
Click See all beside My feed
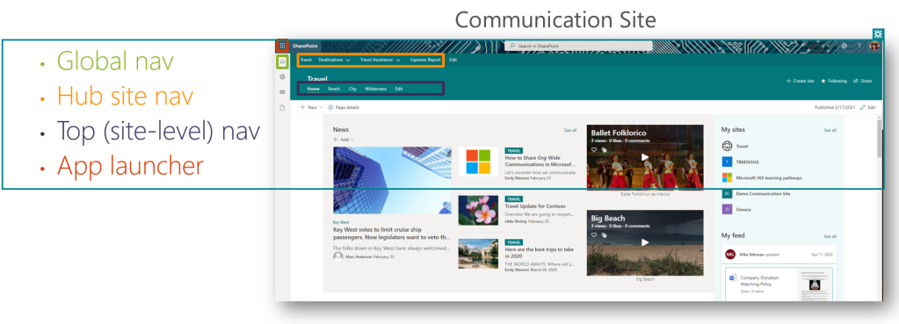tap(830, 236)
